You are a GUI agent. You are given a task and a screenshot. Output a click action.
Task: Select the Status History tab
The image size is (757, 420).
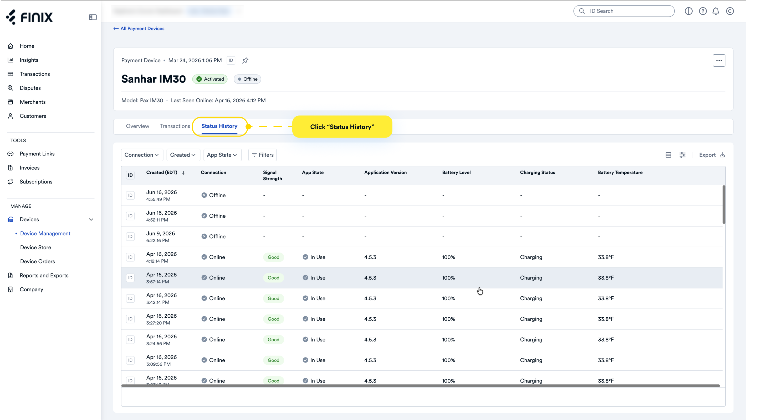click(x=219, y=126)
